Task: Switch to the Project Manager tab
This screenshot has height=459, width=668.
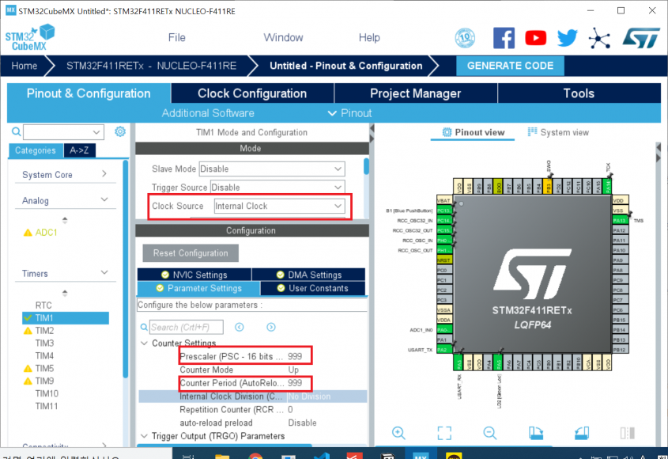Action: coord(416,93)
